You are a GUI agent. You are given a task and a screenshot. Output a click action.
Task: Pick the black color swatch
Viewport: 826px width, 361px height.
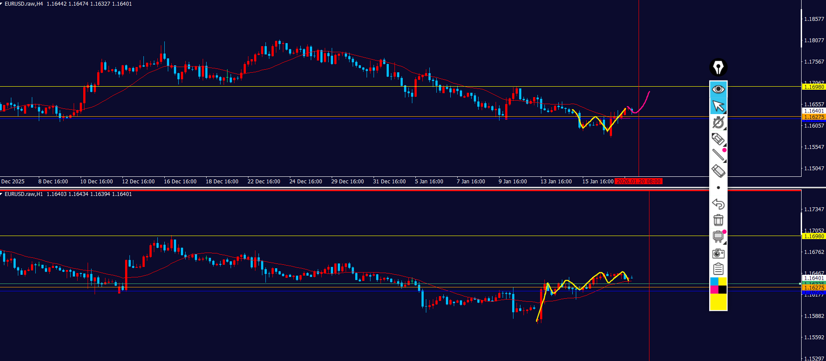pyautogui.click(x=722, y=290)
